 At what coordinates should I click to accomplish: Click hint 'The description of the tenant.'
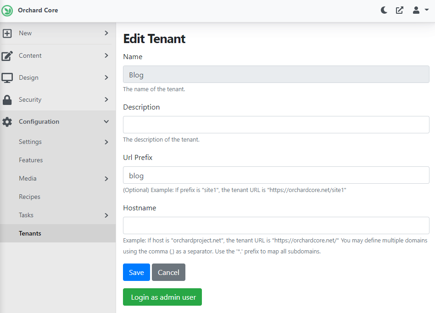pyautogui.click(x=161, y=140)
